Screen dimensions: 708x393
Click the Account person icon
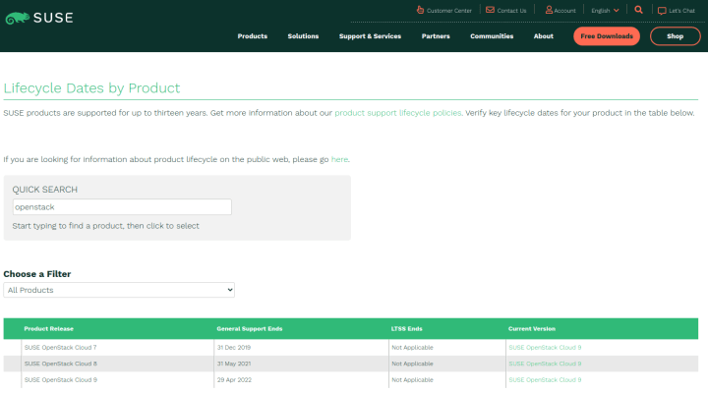pyautogui.click(x=549, y=10)
